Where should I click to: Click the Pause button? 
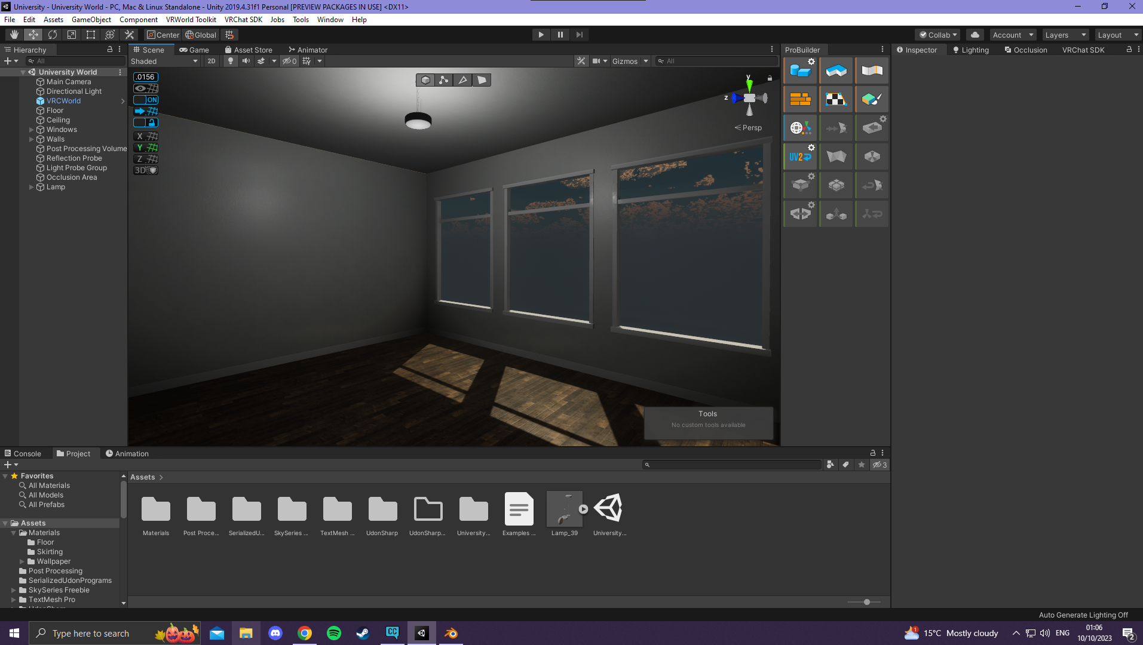(560, 35)
